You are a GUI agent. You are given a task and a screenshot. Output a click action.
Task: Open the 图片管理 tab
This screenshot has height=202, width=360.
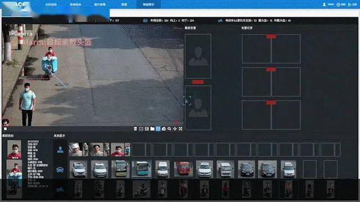[x=100, y=4]
